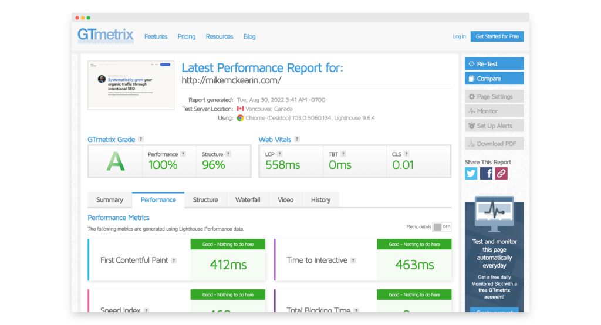Viewport: 601px width, 325px height.
Task: Click Get Started for Free button
Action: [x=497, y=36]
